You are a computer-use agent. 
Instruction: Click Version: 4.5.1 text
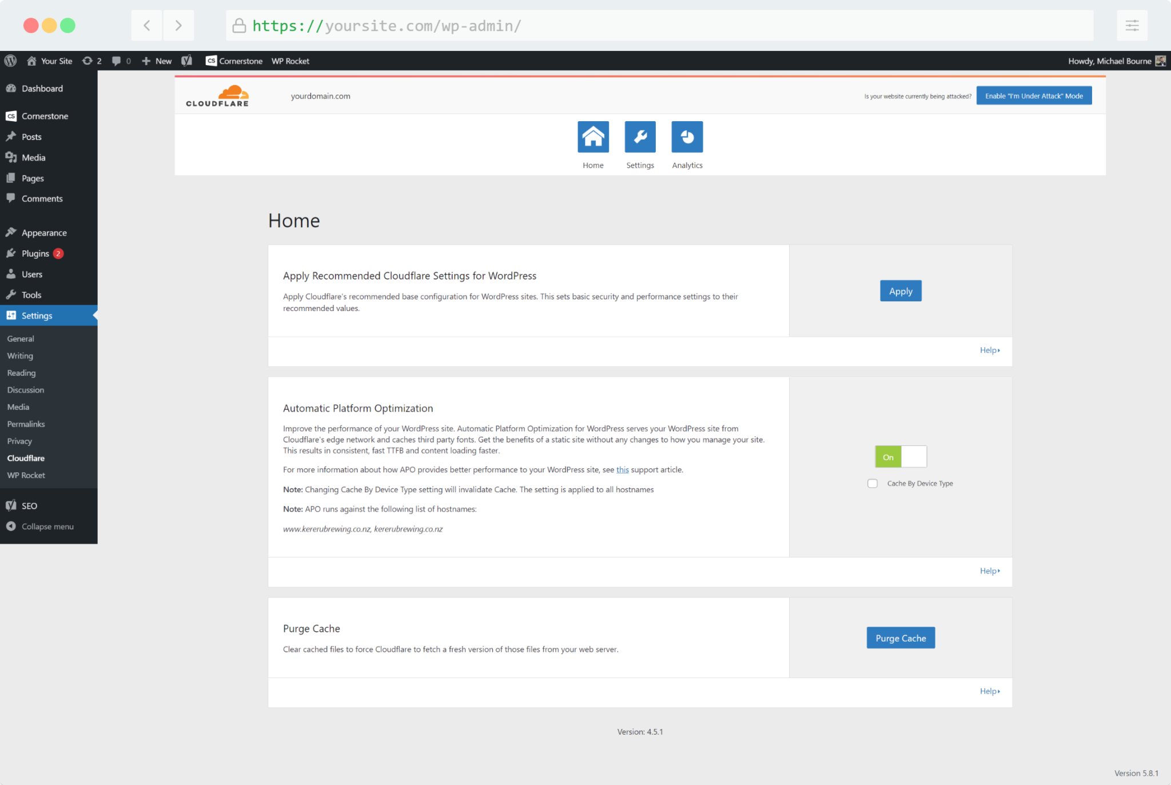[640, 731]
